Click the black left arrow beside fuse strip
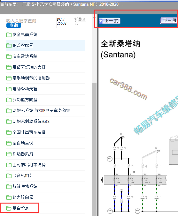 click(x=102, y=180)
